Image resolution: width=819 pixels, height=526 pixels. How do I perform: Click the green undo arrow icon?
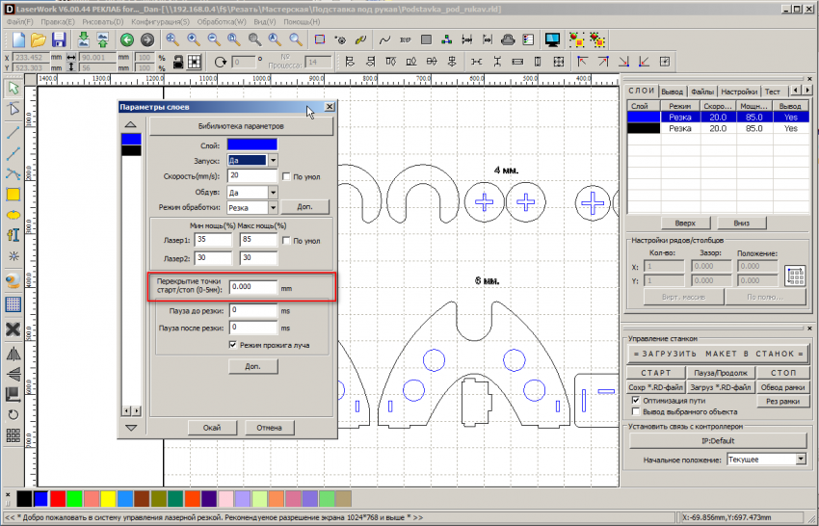(126, 39)
